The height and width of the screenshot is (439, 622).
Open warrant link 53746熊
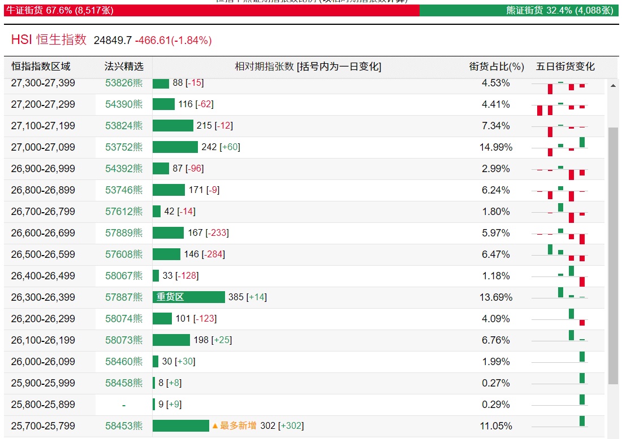click(124, 190)
